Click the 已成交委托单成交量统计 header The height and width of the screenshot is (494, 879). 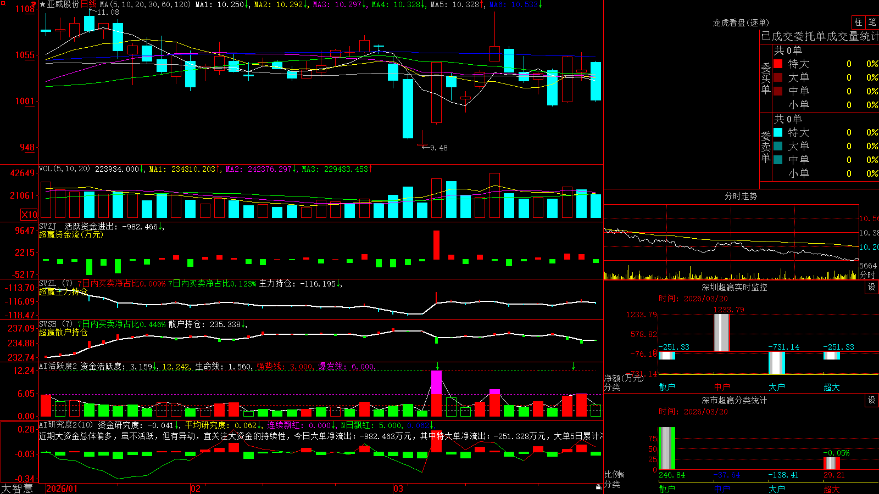820,36
